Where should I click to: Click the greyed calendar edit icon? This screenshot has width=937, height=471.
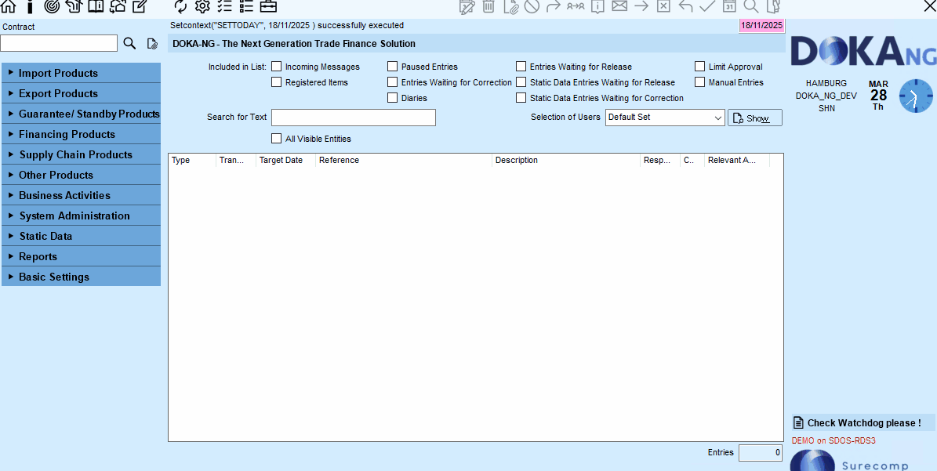pyautogui.click(x=467, y=6)
